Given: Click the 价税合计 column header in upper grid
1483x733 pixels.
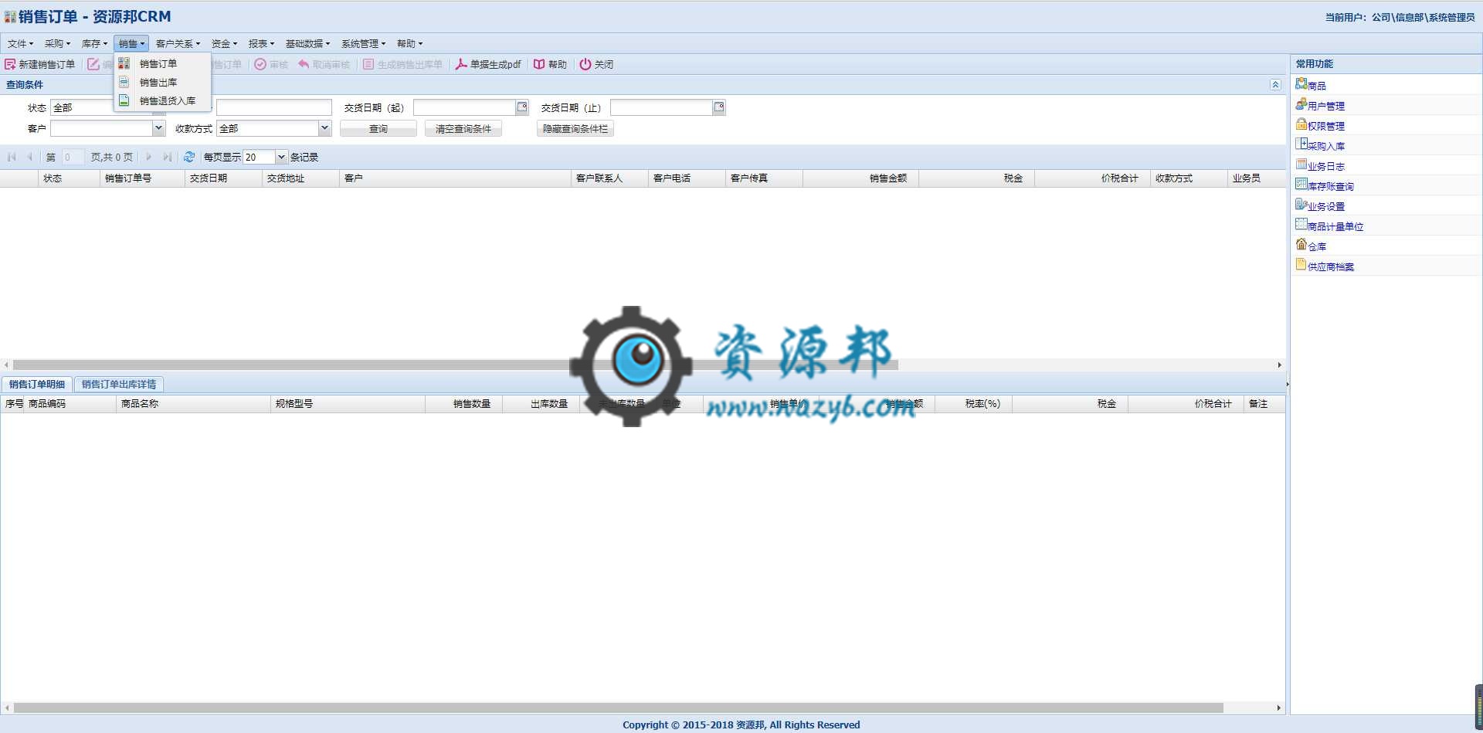Looking at the screenshot, I should click(x=1092, y=178).
